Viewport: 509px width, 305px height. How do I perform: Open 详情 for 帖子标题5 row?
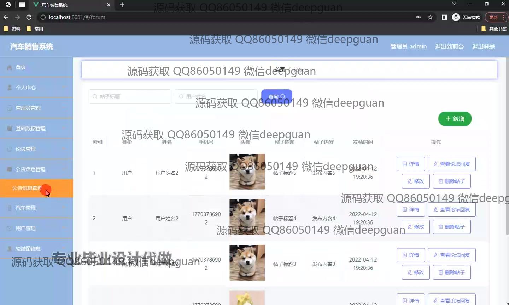(410, 164)
